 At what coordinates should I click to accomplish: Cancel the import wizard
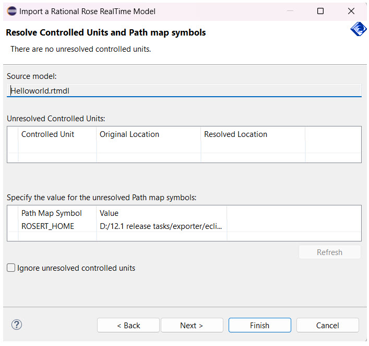point(327,325)
